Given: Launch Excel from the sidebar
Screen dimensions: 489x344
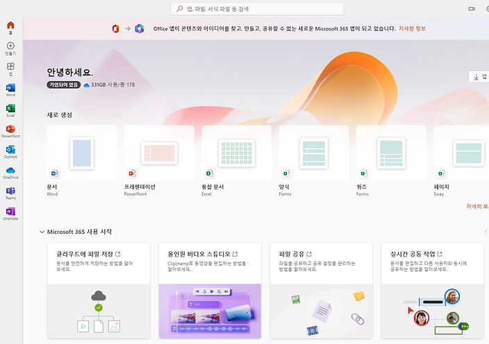Looking at the screenshot, I should click(x=10, y=108).
